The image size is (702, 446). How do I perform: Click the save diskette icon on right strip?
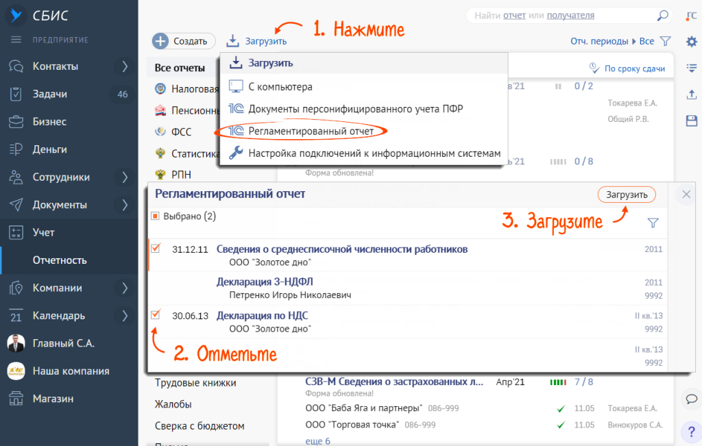(x=692, y=121)
